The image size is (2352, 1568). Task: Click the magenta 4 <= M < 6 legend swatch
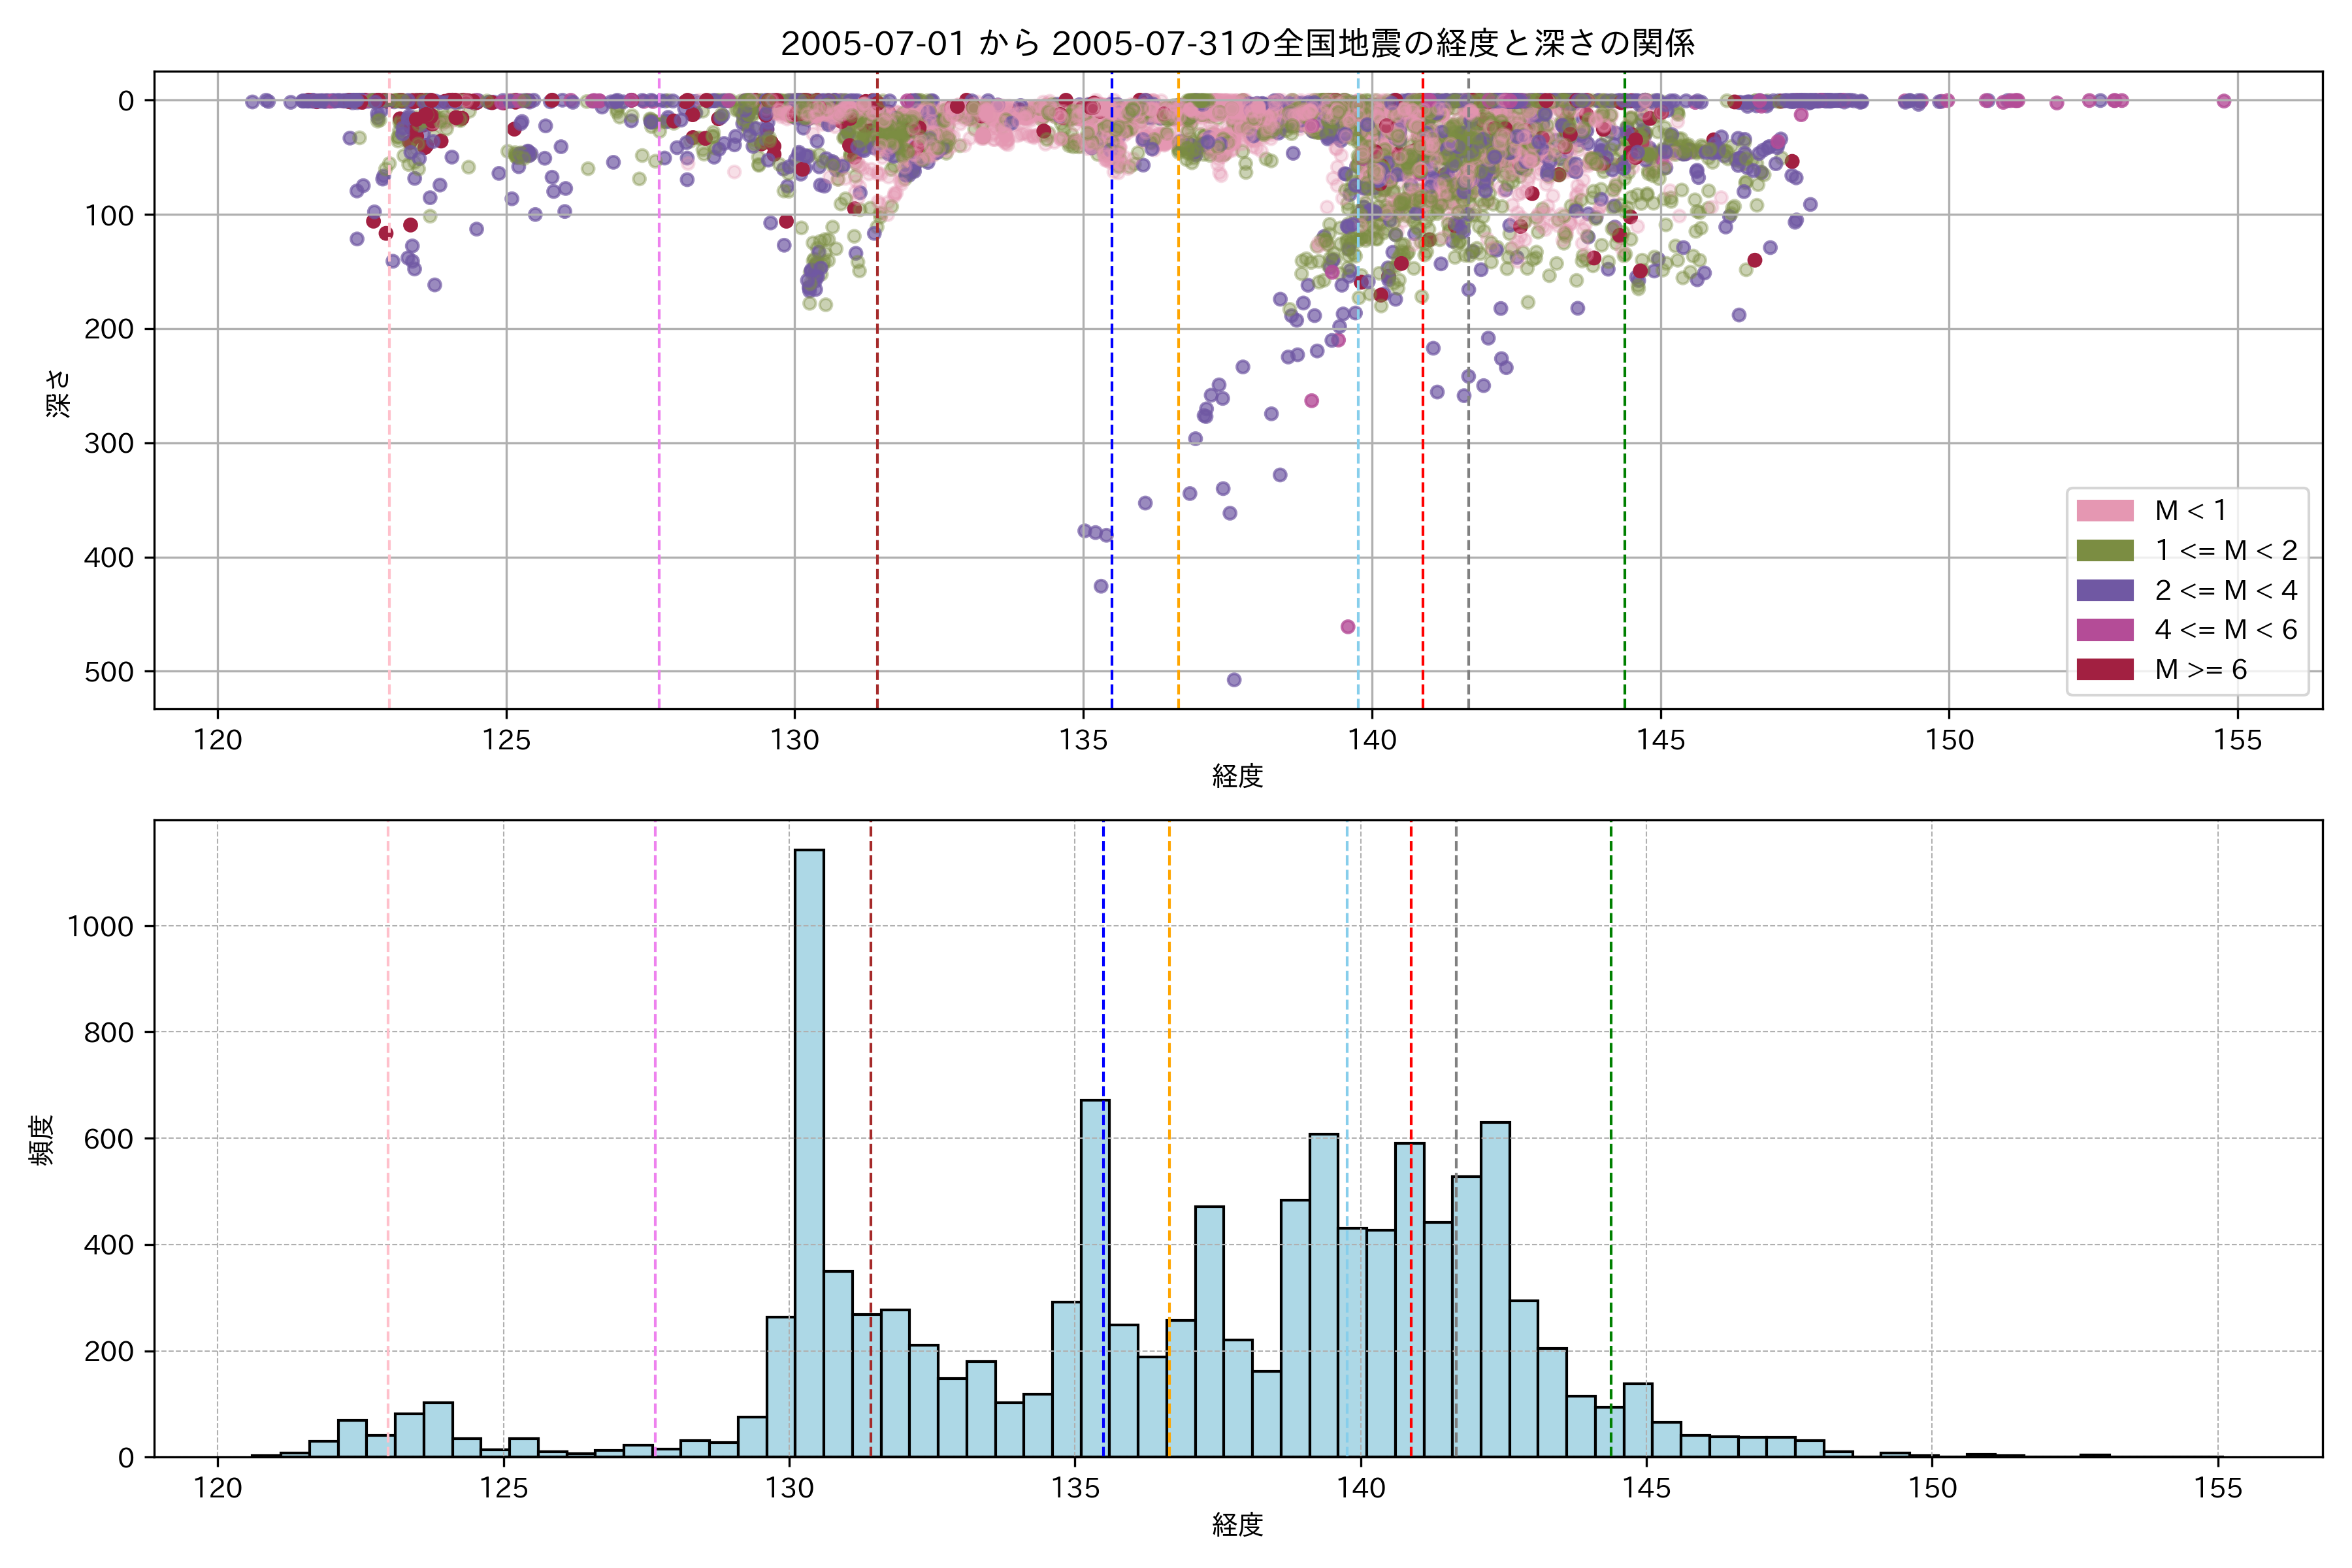(x=2105, y=630)
